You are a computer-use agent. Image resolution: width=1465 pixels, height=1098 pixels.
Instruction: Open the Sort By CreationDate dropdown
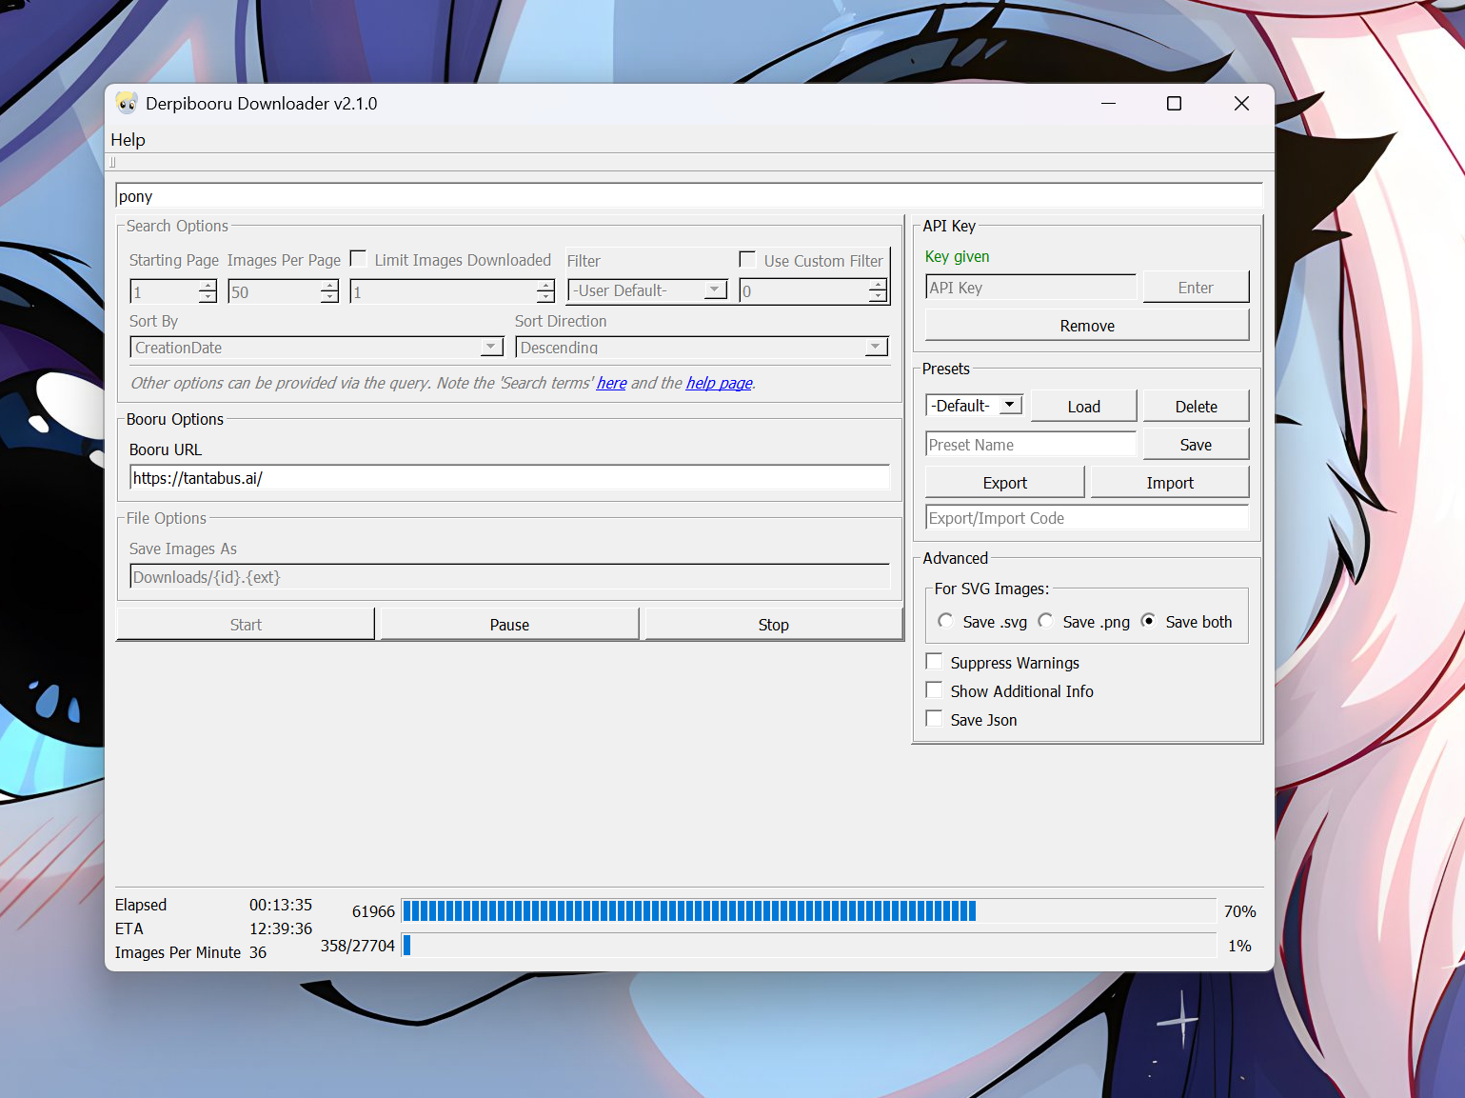click(x=491, y=348)
